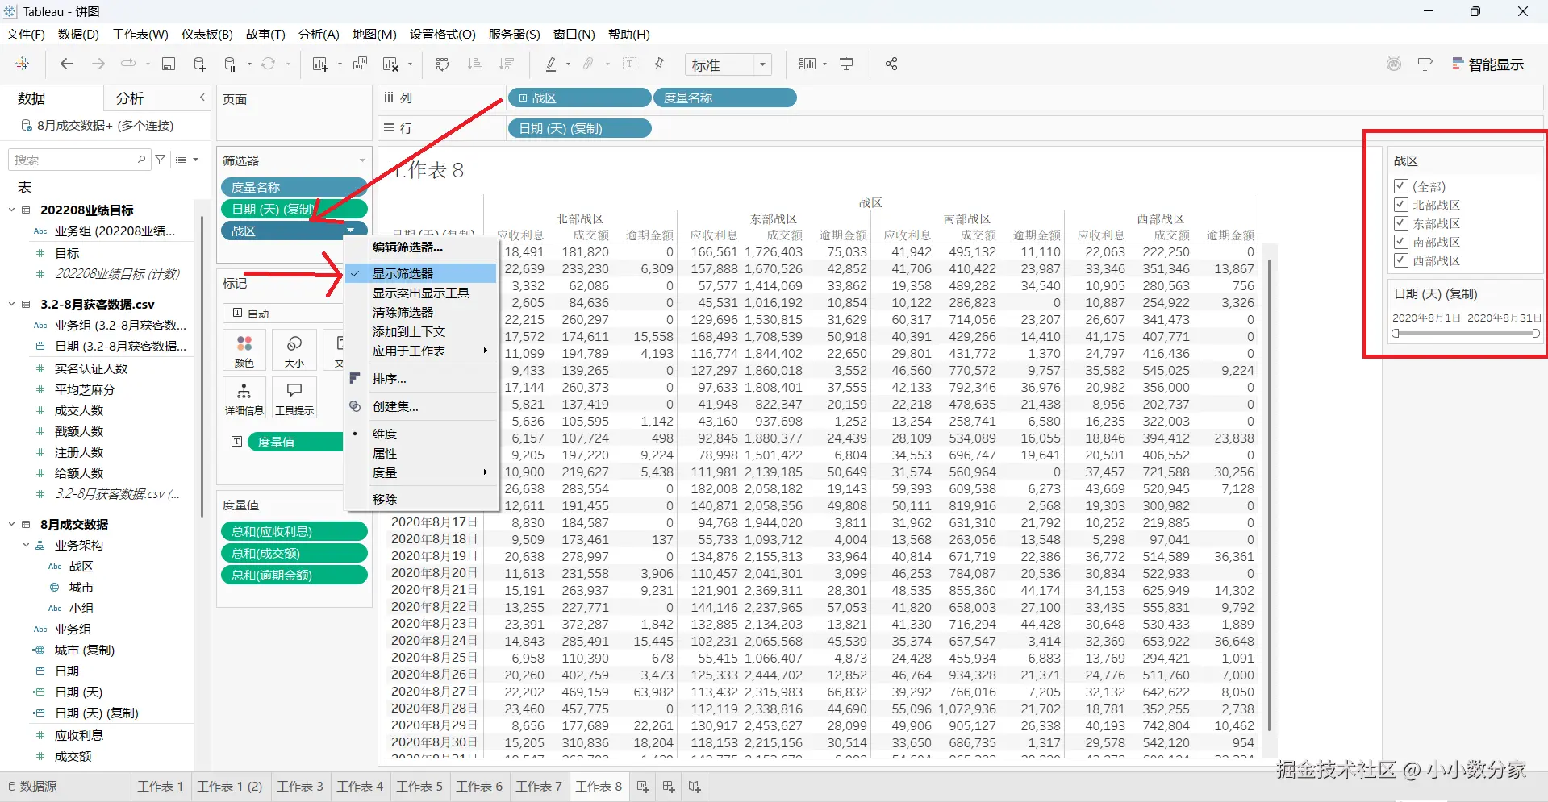This screenshot has height=802, width=1548.
Task: Switch to 工作表 7 tab
Action: click(539, 787)
